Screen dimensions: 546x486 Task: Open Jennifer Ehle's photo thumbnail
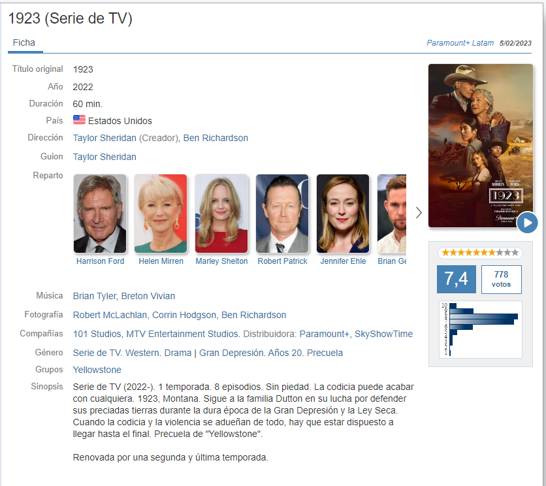(343, 214)
